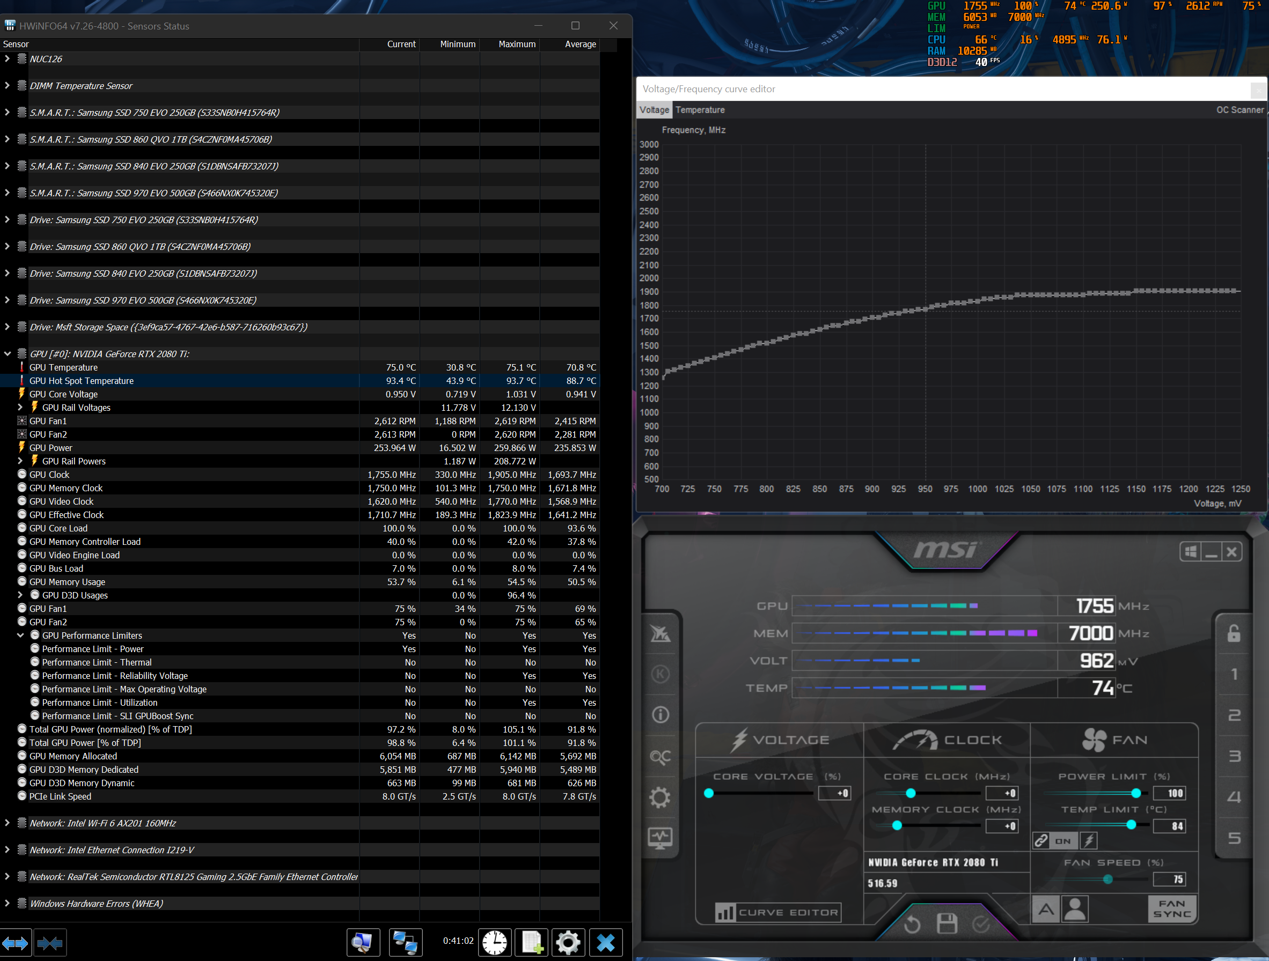Toggle the profile lock padlock in Afterburner
This screenshot has height=961, width=1269.
(x=1234, y=632)
